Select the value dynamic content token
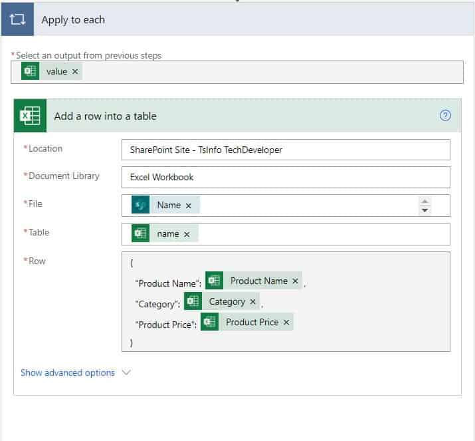The image size is (475, 441). pos(52,71)
